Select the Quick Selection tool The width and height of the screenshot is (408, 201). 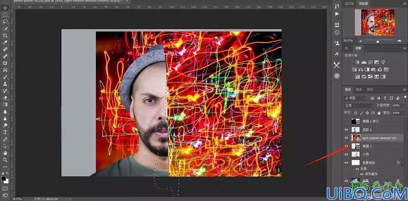click(x=5, y=29)
